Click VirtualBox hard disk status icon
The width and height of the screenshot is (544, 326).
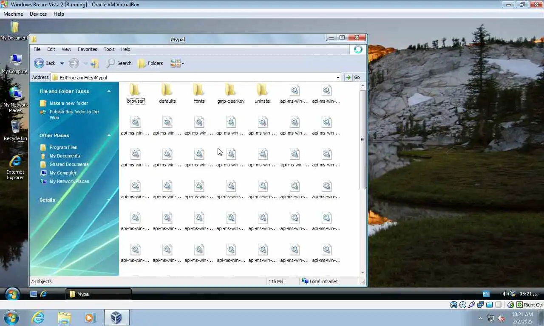tap(453, 305)
